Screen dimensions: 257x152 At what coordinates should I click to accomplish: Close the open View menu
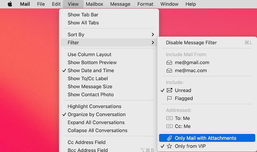73,4
